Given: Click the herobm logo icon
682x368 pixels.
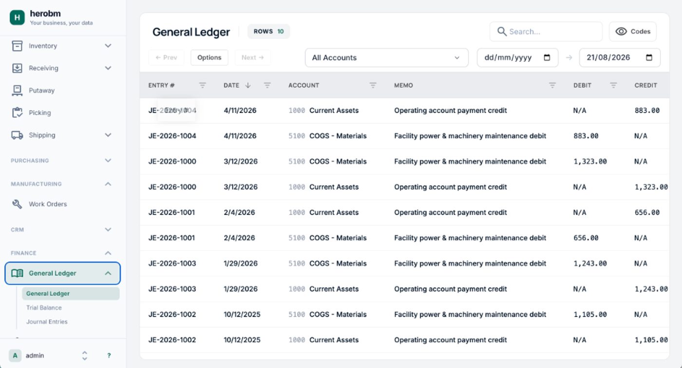Looking at the screenshot, I should [17, 18].
